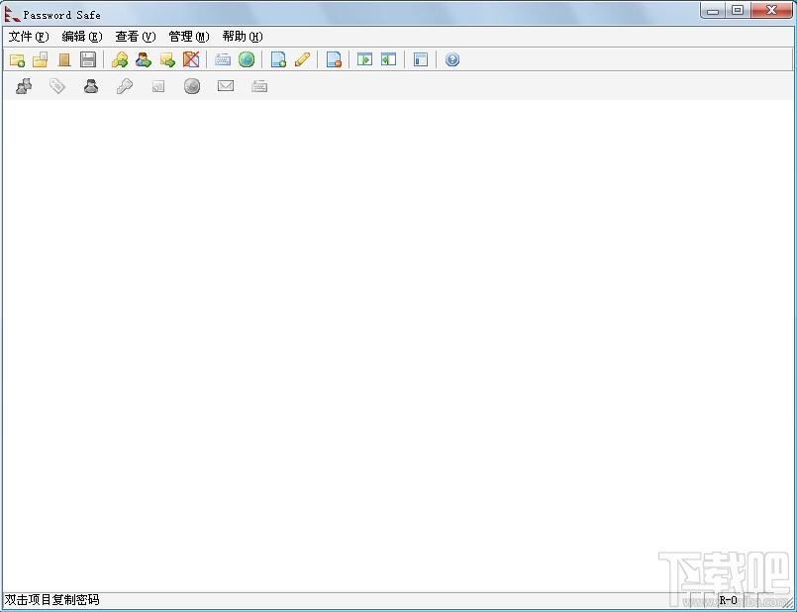Click the gray keyboard autotype icon in dragbar
This screenshot has height=612, width=797.
point(259,86)
